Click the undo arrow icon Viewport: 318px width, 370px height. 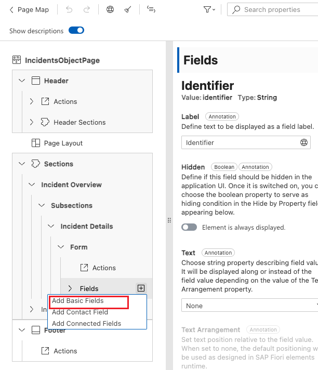(70, 9)
